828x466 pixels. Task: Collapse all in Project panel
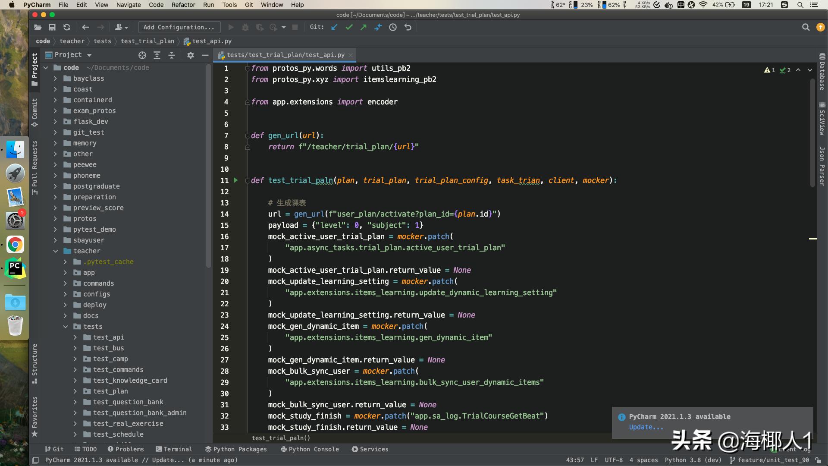tap(172, 55)
